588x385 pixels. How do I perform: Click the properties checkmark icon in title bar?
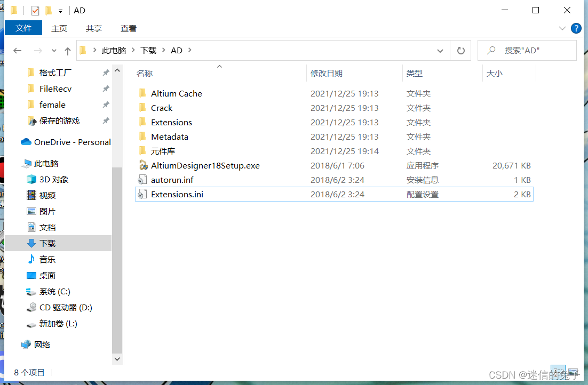[x=35, y=10]
